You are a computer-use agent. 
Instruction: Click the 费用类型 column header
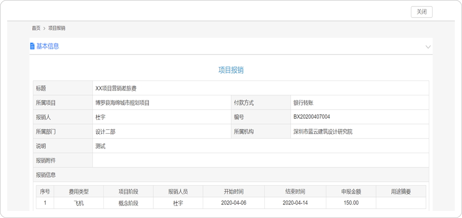79,192
